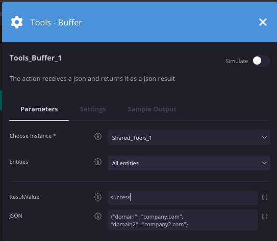Show info icon next to Entities
The height and width of the screenshot is (241, 277).
pos(98,162)
